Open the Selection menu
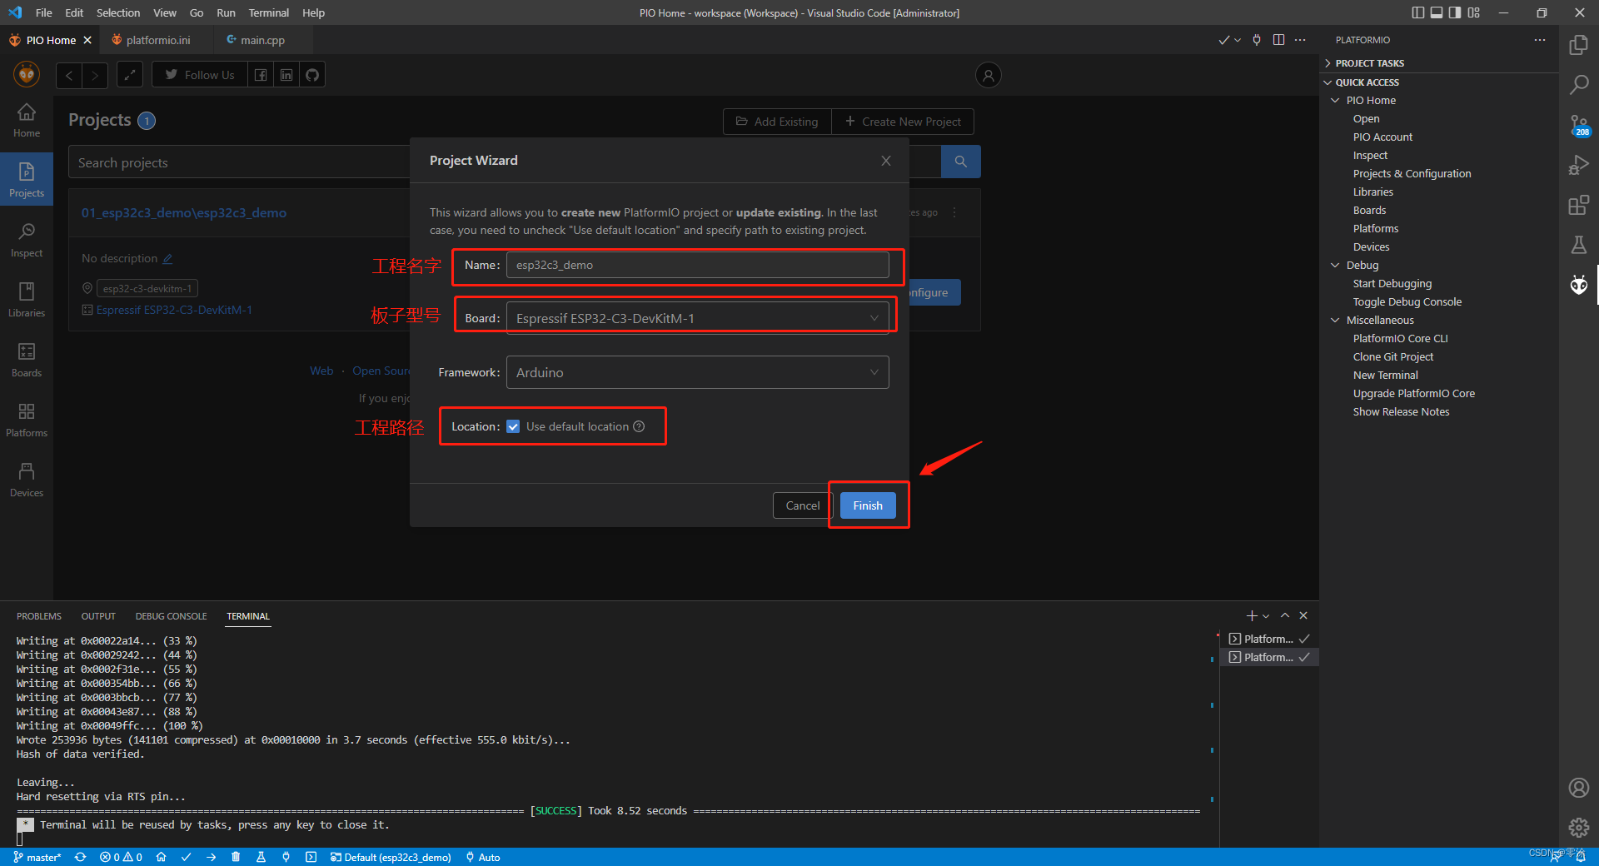 (118, 12)
